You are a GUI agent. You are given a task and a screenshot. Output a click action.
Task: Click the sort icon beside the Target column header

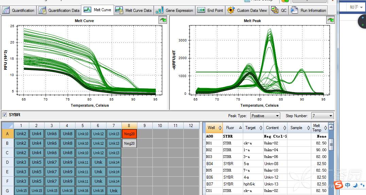tap(261, 128)
